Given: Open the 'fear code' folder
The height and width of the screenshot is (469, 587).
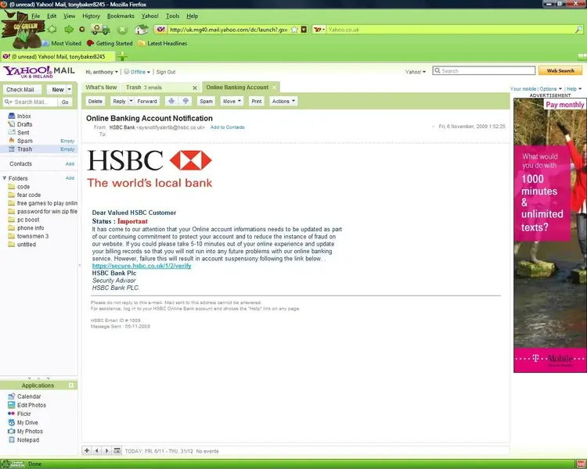Looking at the screenshot, I should pos(29,195).
